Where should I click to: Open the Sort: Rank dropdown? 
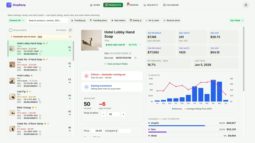click(237, 20)
